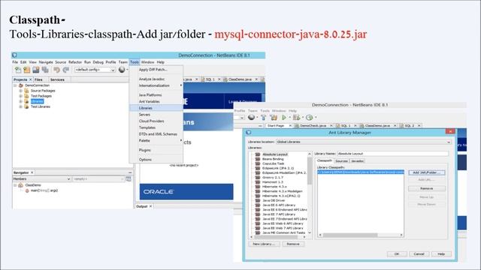Click the New File toolbar icon
The width and height of the screenshot is (481, 270).
(18, 70)
